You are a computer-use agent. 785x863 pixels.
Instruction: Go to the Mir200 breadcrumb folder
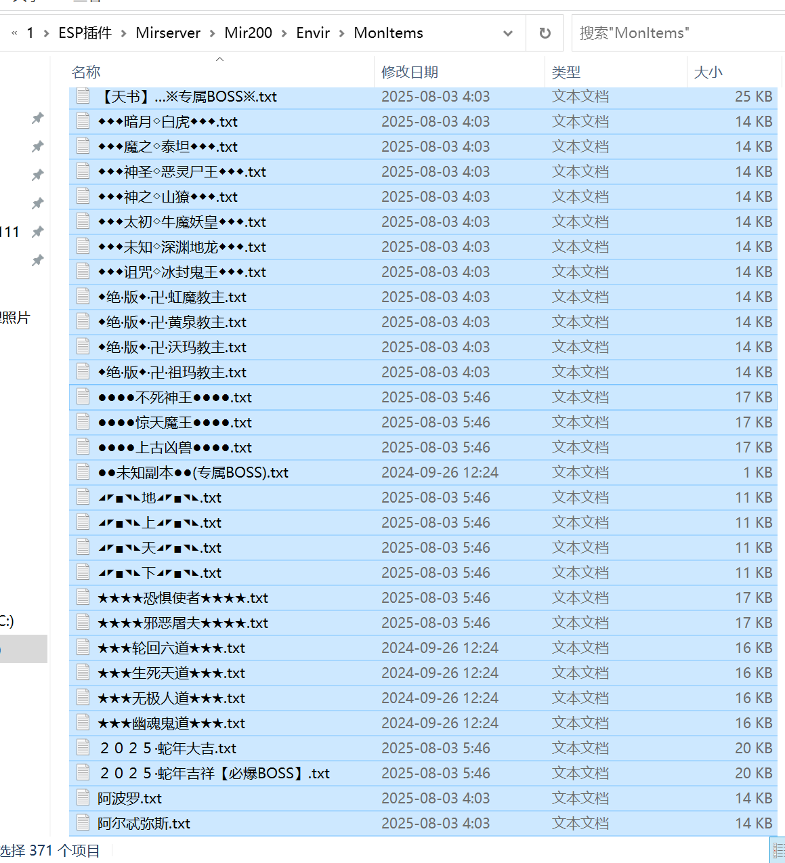pos(249,33)
